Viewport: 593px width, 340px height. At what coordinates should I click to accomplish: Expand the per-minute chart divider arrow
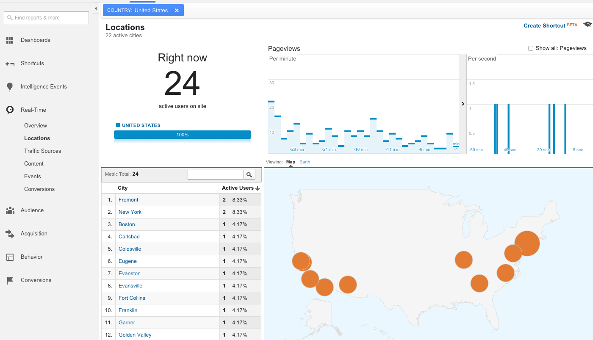tap(463, 104)
